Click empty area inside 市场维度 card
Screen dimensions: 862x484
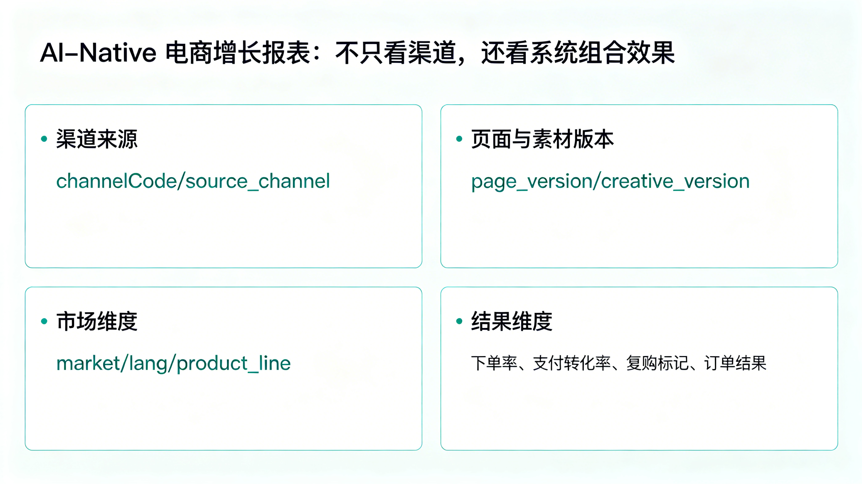click(224, 415)
